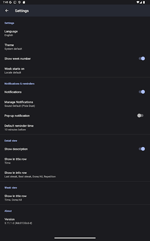Viewport: 150px width, 241px height.
Task: Tap the Google G status bar icon
Action: 11,2
